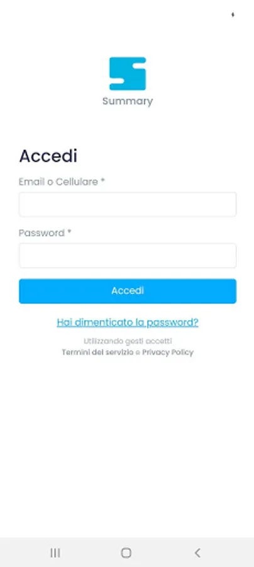Tap the blue Summary logo icon
The height and width of the screenshot is (567, 254).
pos(128,74)
